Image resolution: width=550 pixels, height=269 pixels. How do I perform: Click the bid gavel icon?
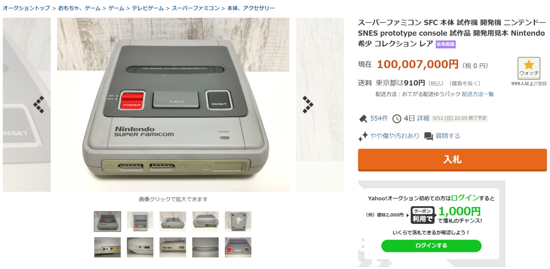click(363, 119)
